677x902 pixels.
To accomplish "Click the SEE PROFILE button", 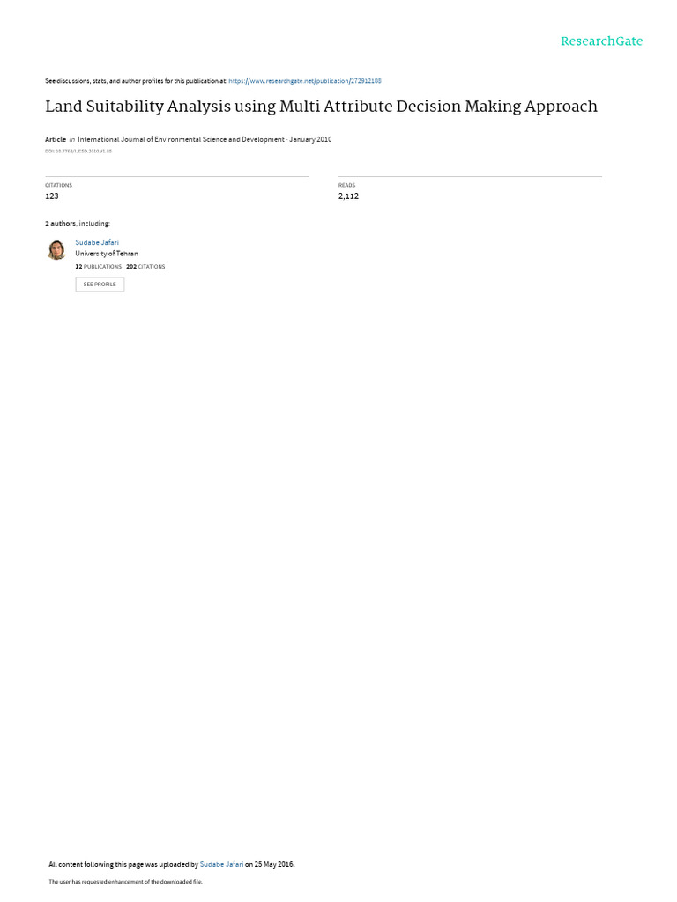I will tap(100, 285).
